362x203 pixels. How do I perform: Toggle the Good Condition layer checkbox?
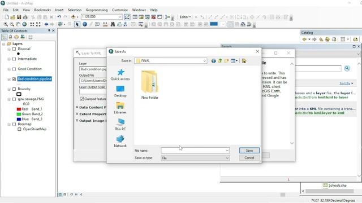pyautogui.click(x=14, y=69)
